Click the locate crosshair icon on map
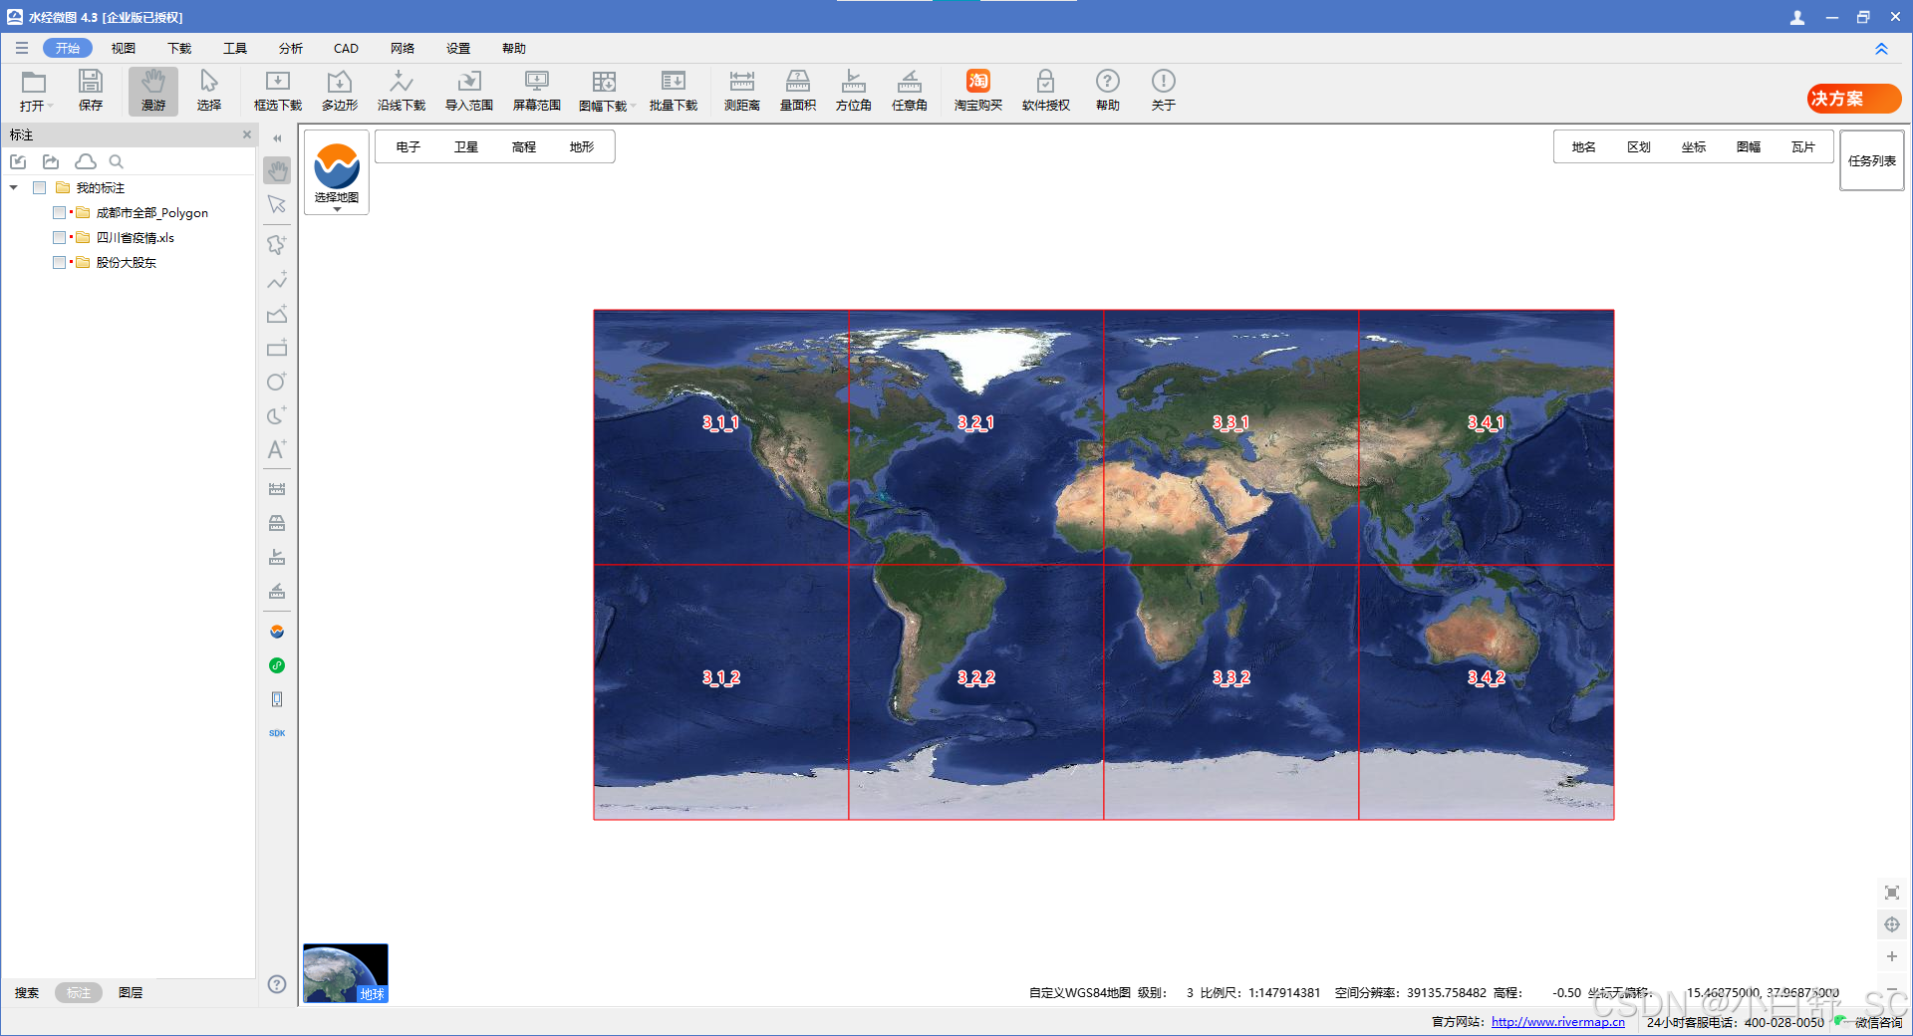The image size is (1913, 1036). pyautogui.click(x=1891, y=924)
